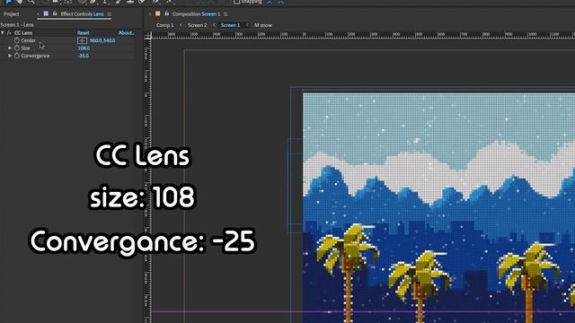Image resolution: width=575 pixels, height=323 pixels.
Task: Close the Effect Controls Lens tab
Action: (38, 14)
